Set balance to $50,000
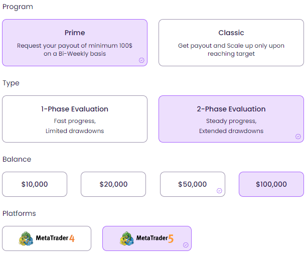 pos(192,184)
